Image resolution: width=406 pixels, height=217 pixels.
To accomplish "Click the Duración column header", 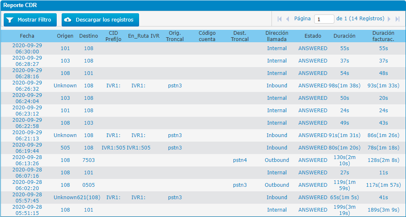I will [344, 36].
